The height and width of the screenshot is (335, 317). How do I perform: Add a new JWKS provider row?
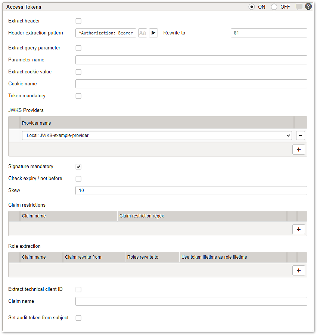point(298,150)
